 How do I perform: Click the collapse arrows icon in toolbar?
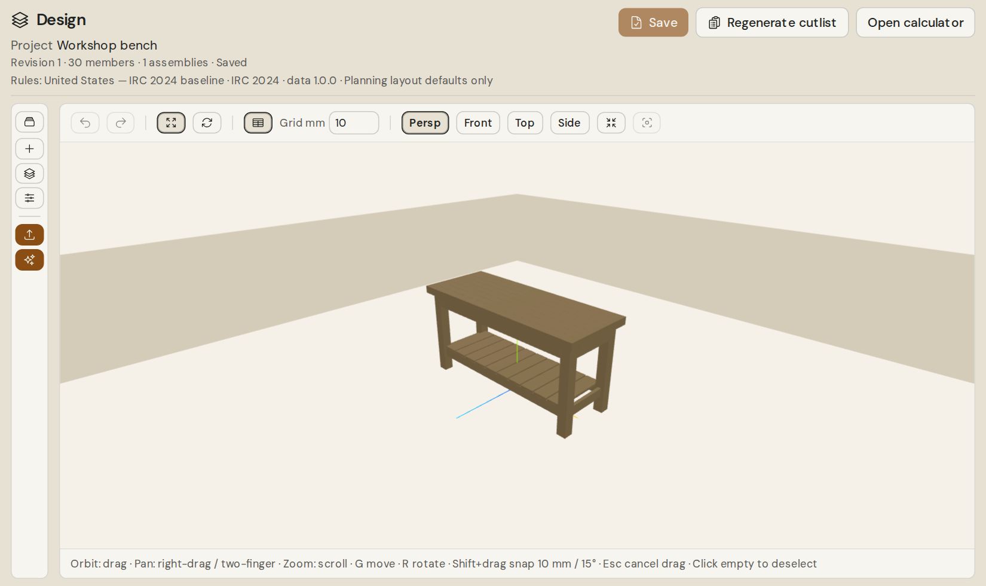pyautogui.click(x=611, y=123)
